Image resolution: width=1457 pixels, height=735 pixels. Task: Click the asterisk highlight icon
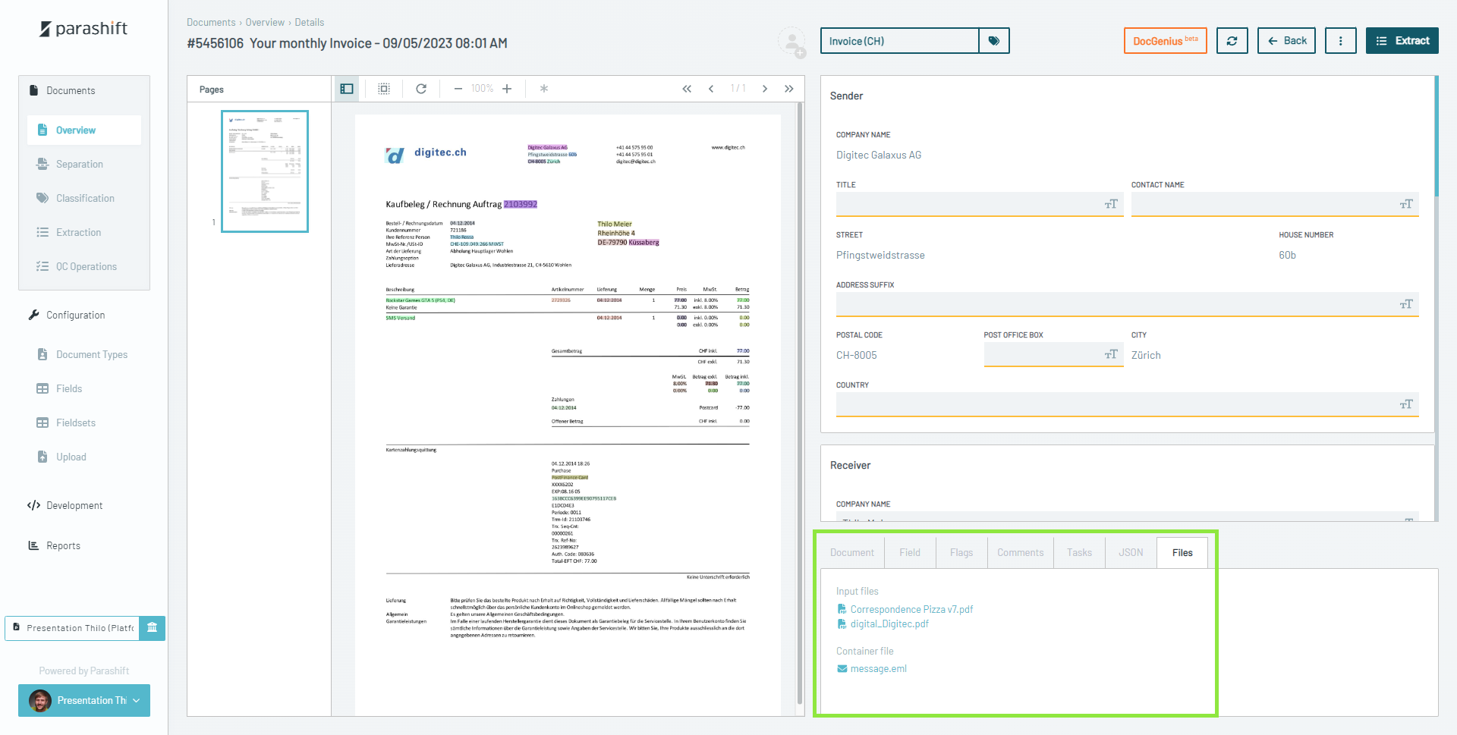pos(544,89)
